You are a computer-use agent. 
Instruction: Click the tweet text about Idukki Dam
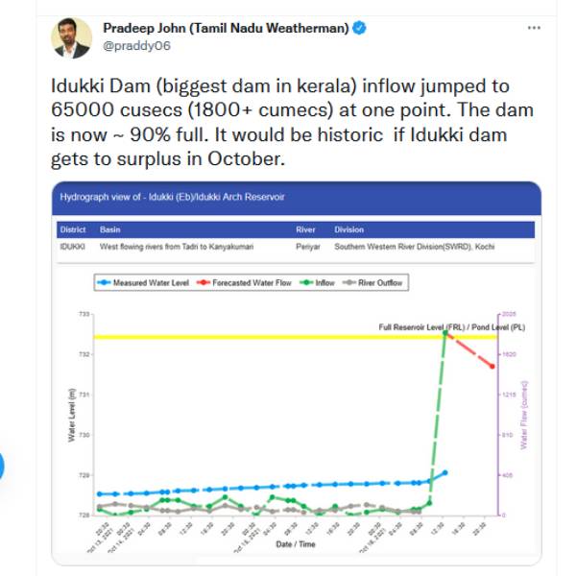(286, 119)
